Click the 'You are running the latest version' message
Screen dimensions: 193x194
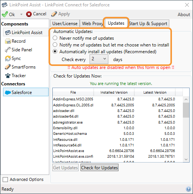[x=121, y=84]
